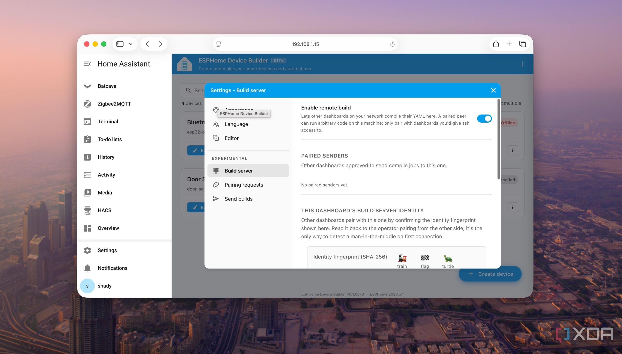Open a new Safari tab
This screenshot has height=354, width=622.
pos(509,44)
